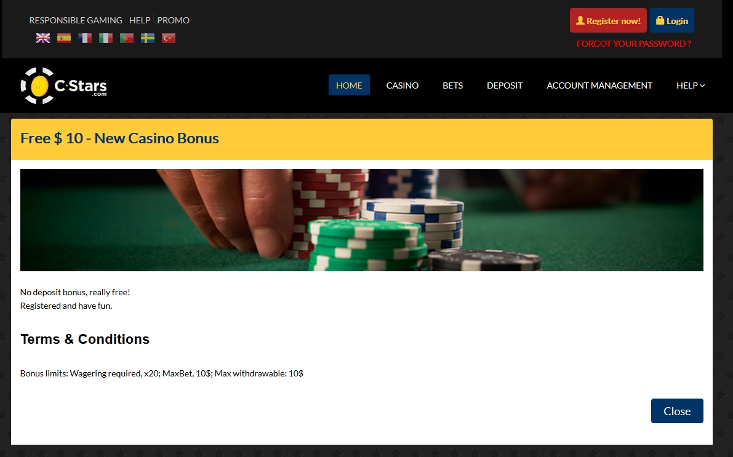Click the Register now! button
The height and width of the screenshot is (457, 733).
(608, 20)
